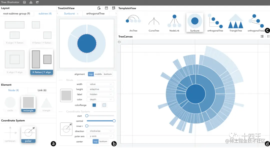Switch to Node (4) element tab

(13, 90)
